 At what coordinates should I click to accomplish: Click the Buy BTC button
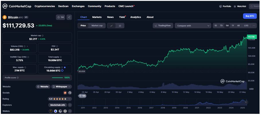click(250, 16)
